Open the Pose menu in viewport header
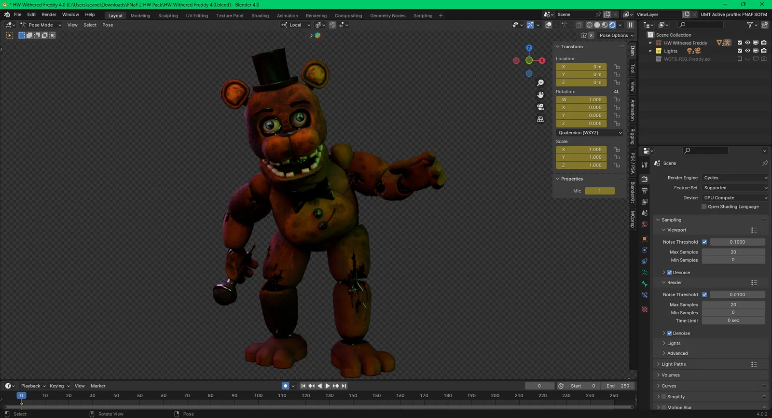Viewport: 772px width, 418px height. (x=108, y=25)
